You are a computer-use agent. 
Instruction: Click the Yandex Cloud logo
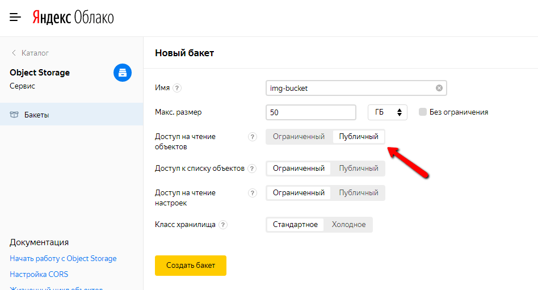[73, 18]
